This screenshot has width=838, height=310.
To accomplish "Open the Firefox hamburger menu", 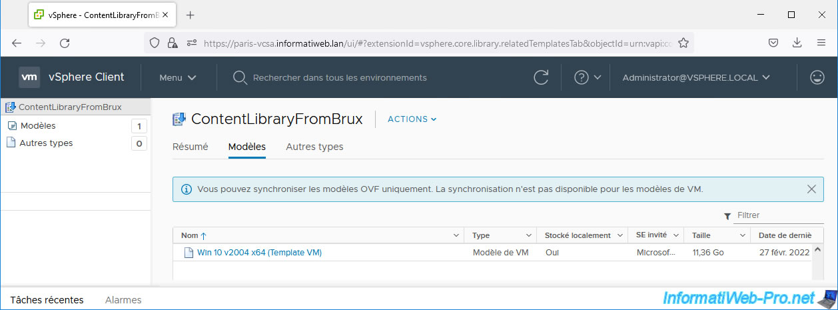I will click(x=821, y=43).
